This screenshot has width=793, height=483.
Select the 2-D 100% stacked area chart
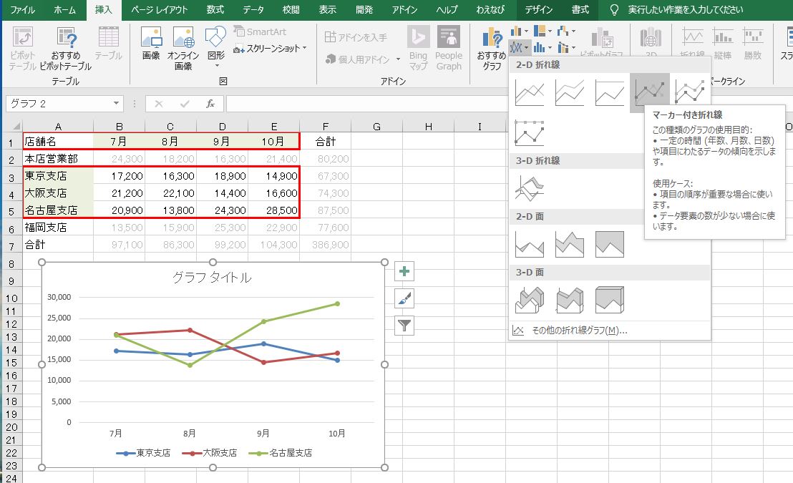tap(609, 244)
